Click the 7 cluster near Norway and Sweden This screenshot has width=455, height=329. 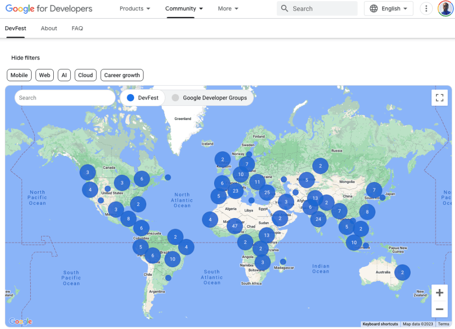point(247,164)
